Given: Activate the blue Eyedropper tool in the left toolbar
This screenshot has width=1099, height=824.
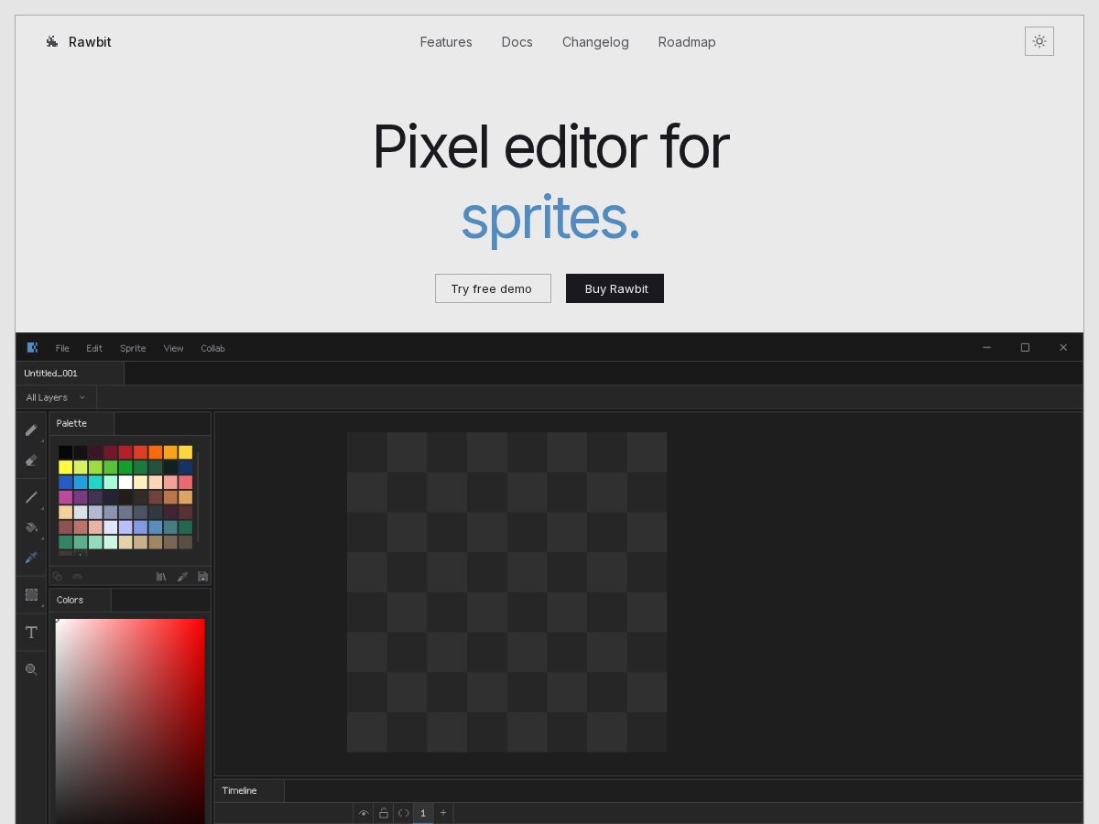Looking at the screenshot, I should [31, 558].
